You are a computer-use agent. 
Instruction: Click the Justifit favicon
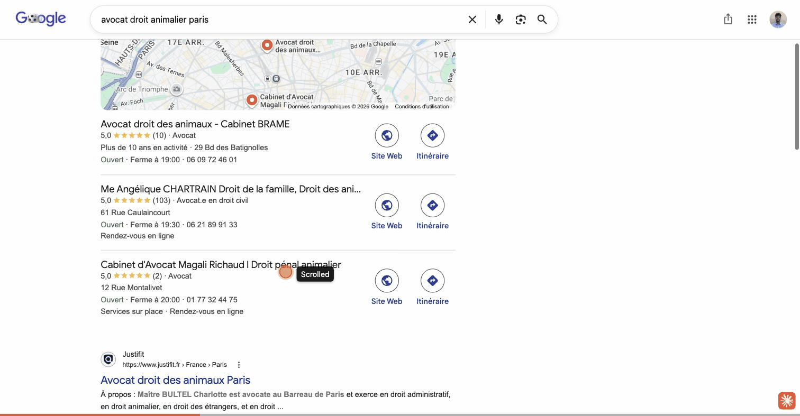(108, 359)
